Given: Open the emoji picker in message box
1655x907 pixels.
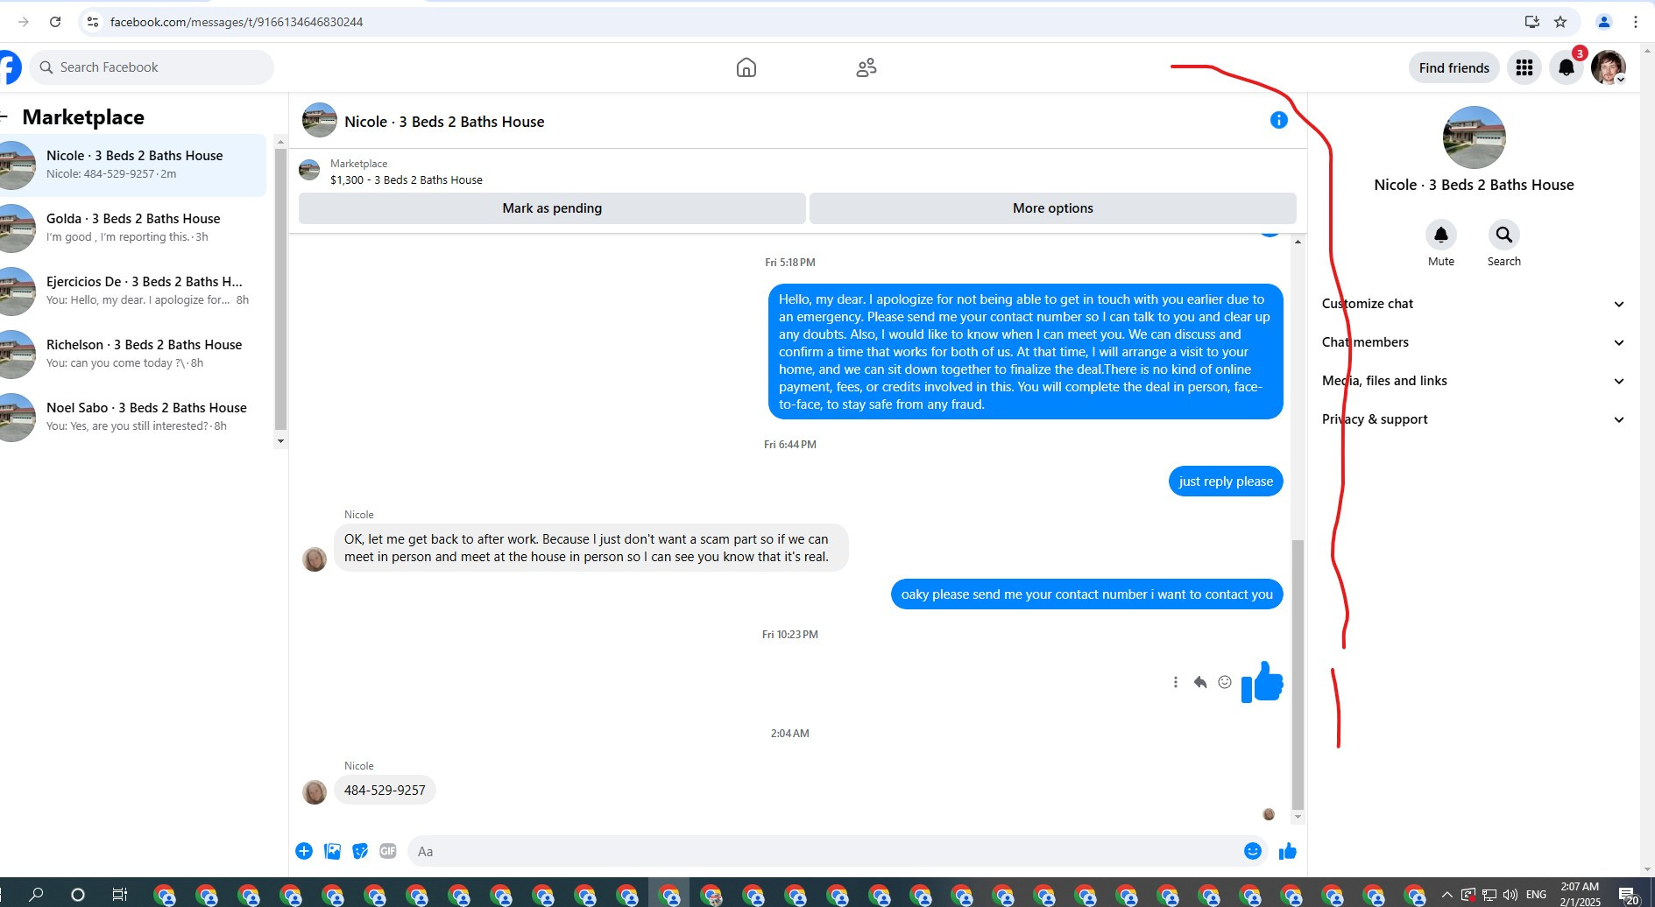Looking at the screenshot, I should 1253,851.
